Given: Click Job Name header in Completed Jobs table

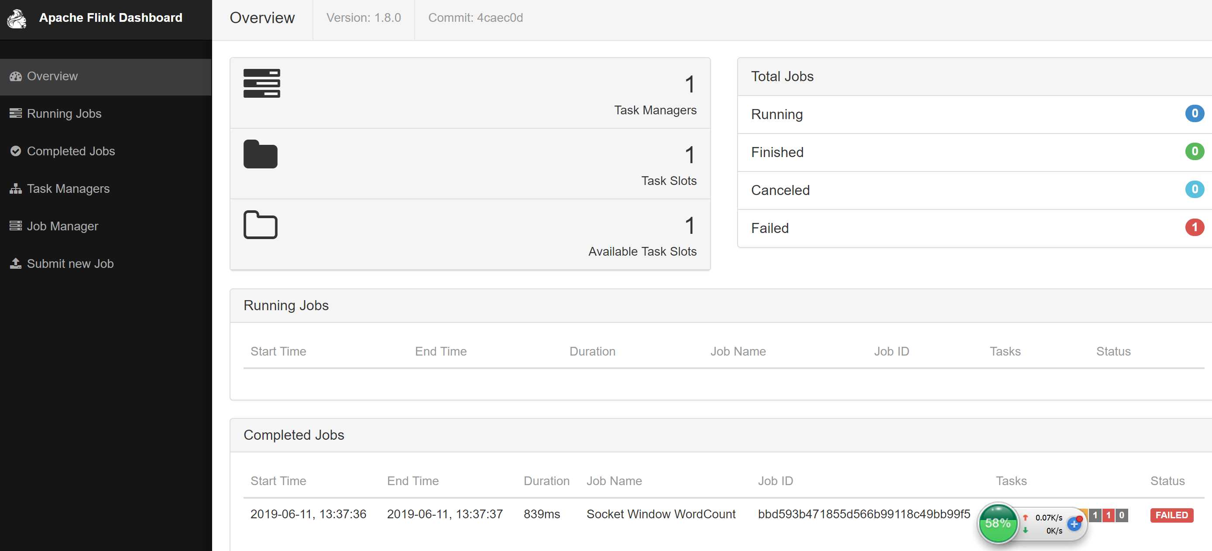Looking at the screenshot, I should pyautogui.click(x=614, y=481).
